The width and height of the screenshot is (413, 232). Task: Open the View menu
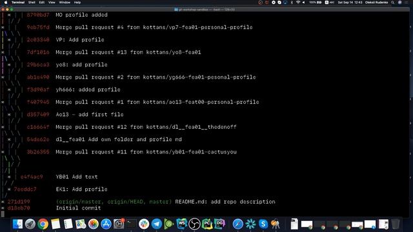(x=52, y=3)
